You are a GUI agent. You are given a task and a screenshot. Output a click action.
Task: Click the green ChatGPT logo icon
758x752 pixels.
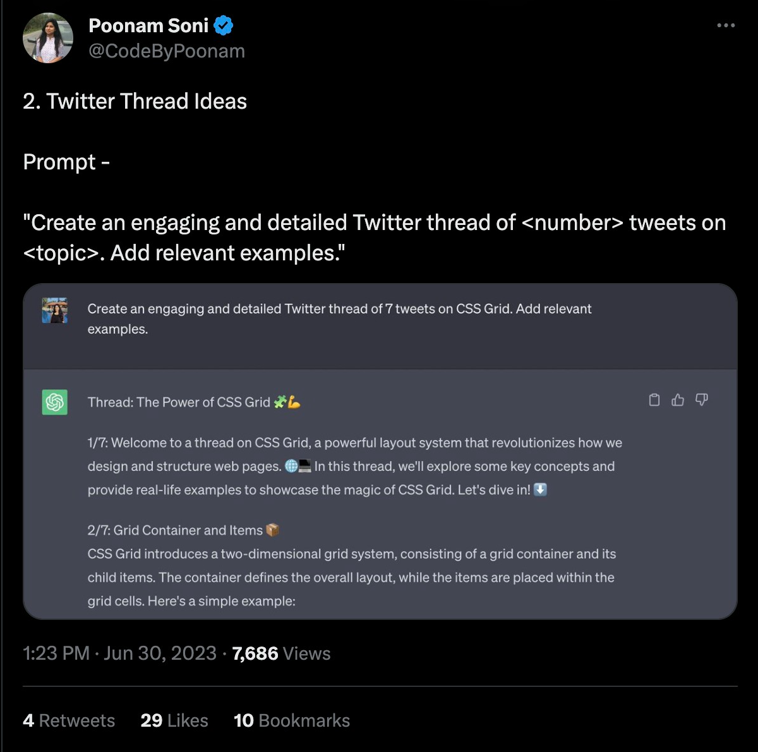point(55,402)
